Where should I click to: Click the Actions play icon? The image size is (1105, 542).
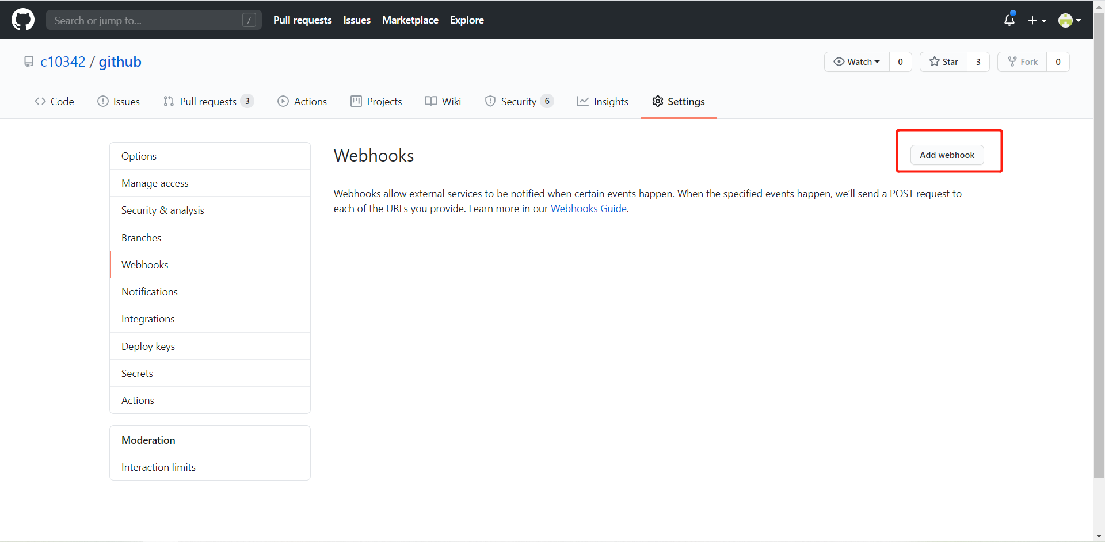click(x=283, y=101)
